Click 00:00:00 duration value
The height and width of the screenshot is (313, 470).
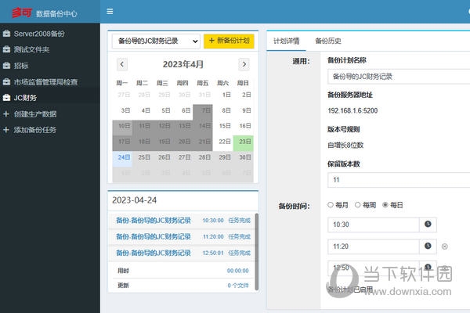237,271
